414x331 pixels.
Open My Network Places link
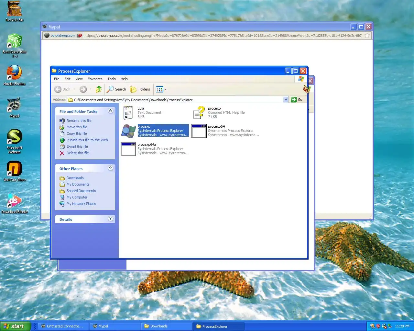coord(81,204)
